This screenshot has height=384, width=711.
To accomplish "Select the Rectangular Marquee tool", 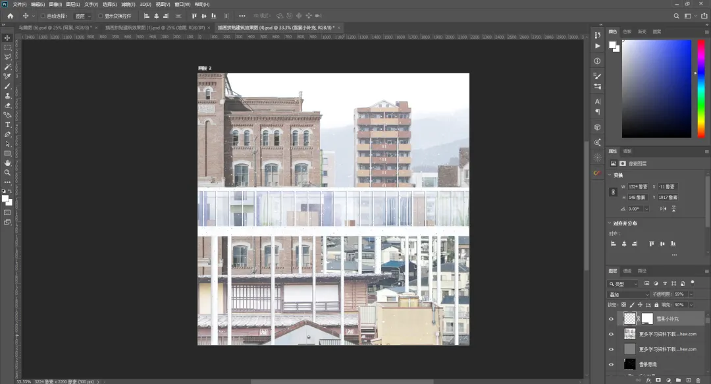I will (x=8, y=47).
